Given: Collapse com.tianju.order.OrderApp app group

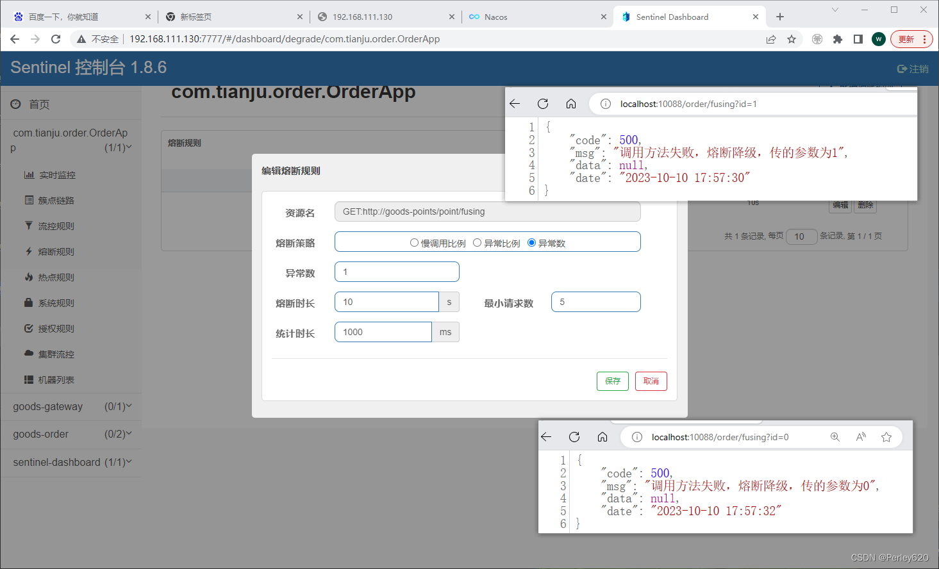Looking at the screenshot, I should click(71, 140).
